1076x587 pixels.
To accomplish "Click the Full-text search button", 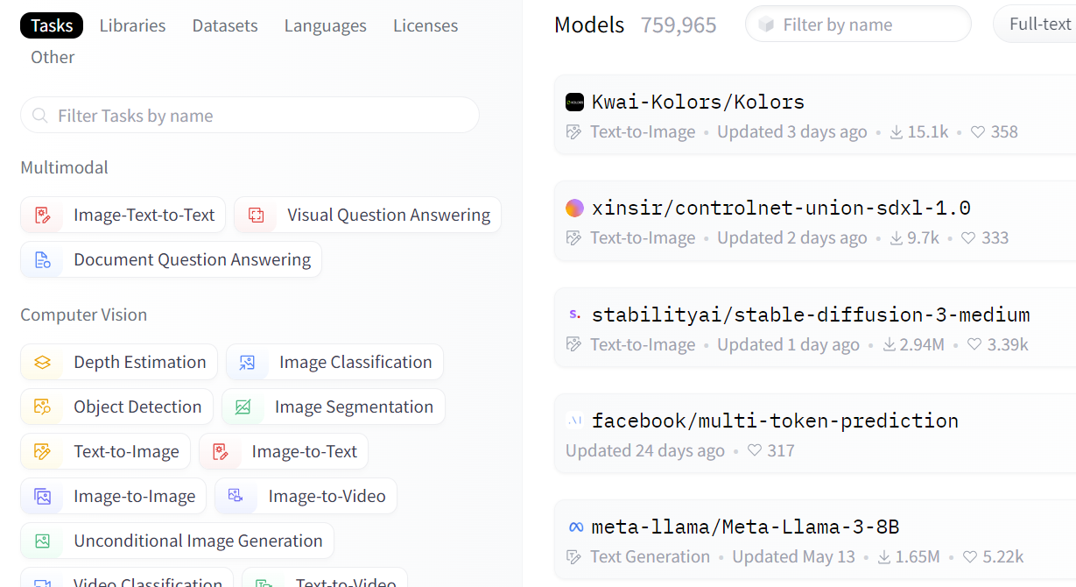I will coord(1035,25).
